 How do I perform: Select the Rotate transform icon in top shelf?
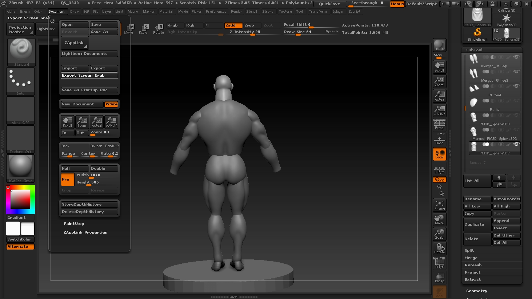159,29
